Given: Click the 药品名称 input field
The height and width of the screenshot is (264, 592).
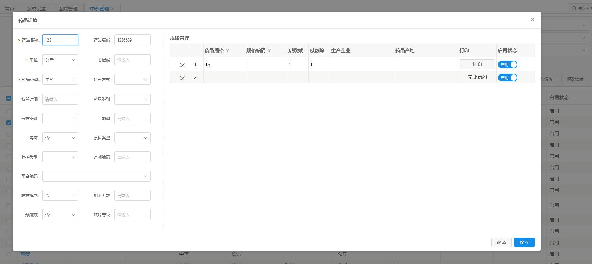Looking at the screenshot, I should [60, 40].
